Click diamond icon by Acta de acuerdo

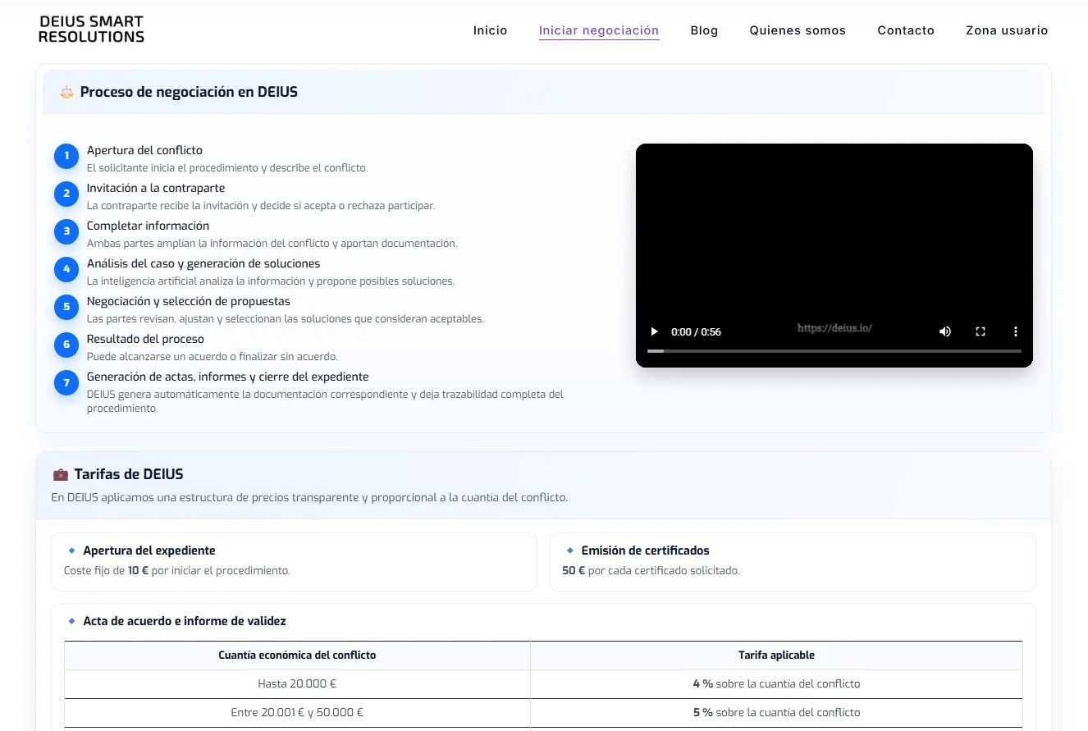[72, 621]
